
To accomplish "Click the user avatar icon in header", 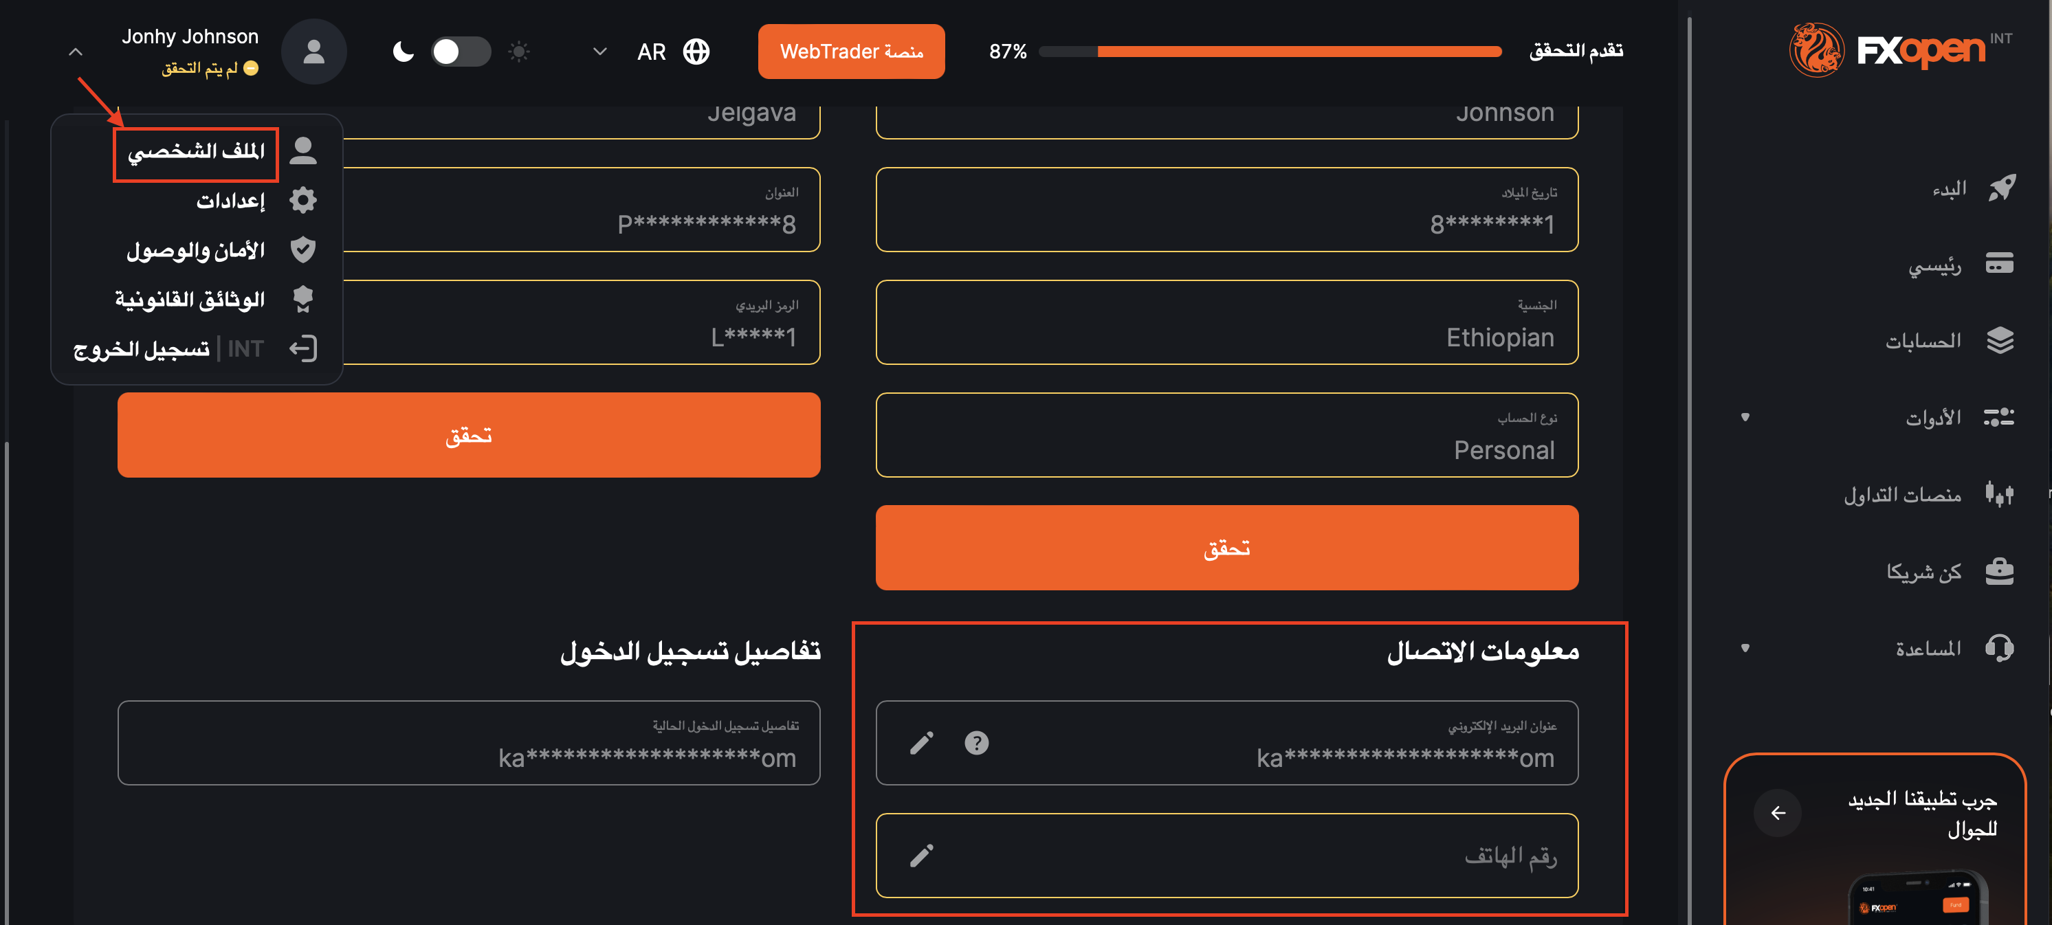I will click(x=314, y=52).
